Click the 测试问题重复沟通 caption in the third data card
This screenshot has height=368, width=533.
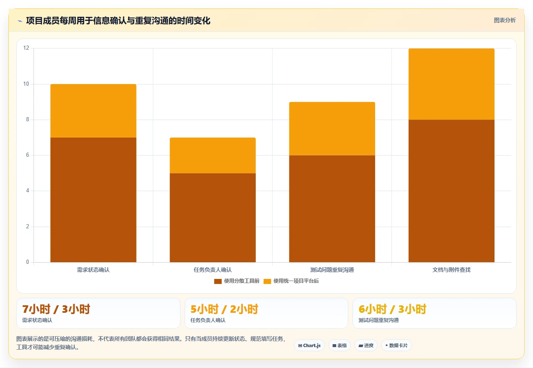(x=379, y=320)
